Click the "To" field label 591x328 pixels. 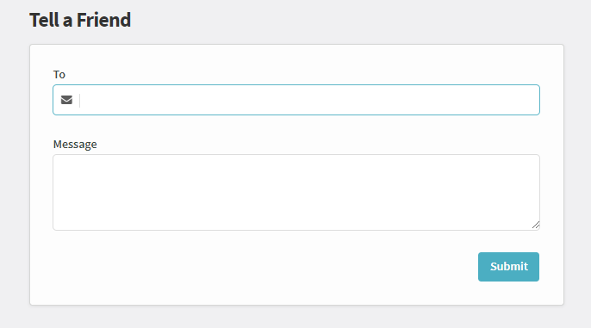pos(59,75)
